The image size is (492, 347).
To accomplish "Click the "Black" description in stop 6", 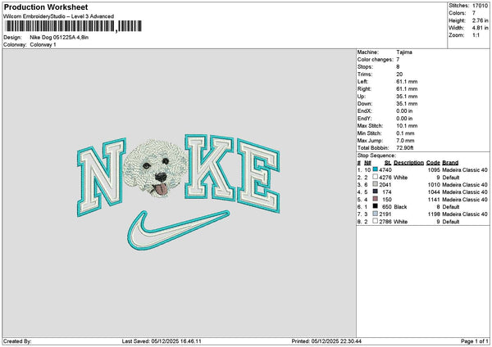I will [x=400, y=207].
